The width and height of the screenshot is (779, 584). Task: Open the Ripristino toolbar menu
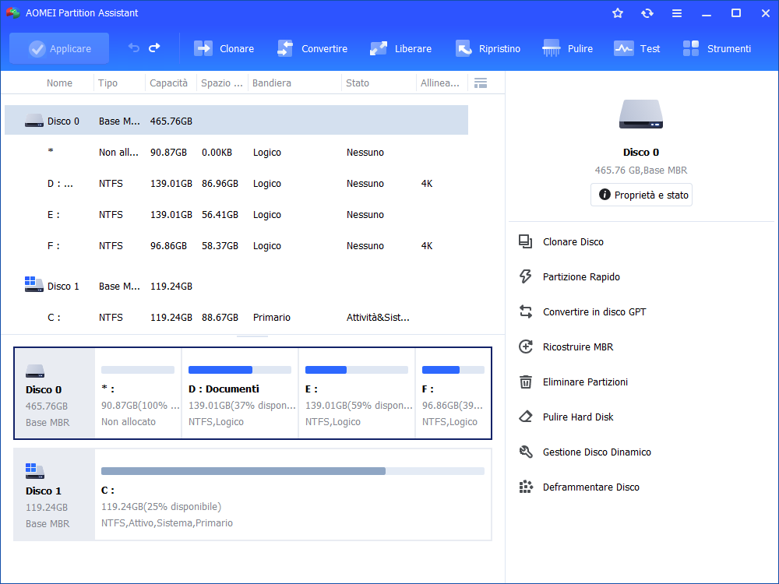click(488, 48)
